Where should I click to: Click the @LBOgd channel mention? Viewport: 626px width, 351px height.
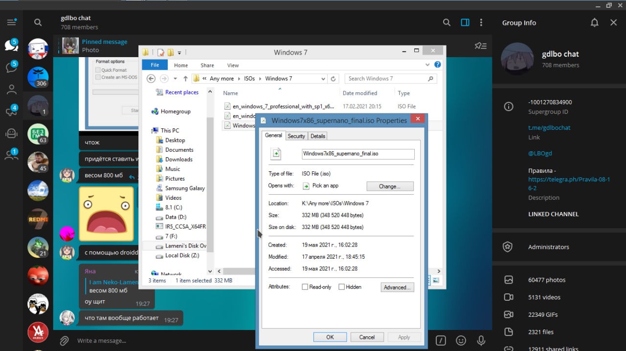click(x=540, y=153)
